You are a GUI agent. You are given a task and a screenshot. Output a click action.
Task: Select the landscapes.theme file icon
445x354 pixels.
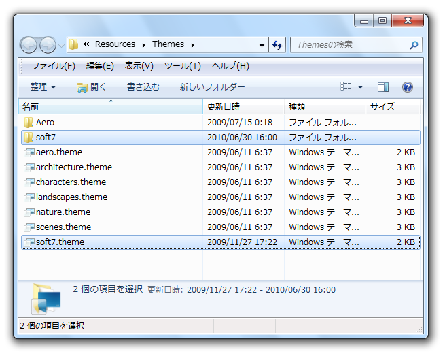29,197
